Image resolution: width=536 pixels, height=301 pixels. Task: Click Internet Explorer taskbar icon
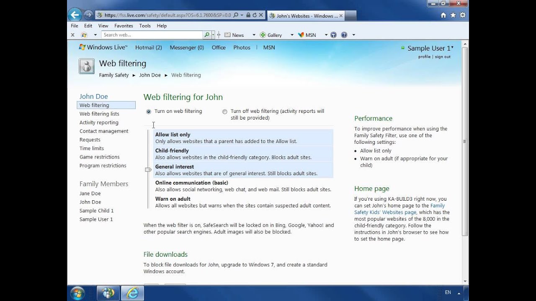click(x=132, y=293)
